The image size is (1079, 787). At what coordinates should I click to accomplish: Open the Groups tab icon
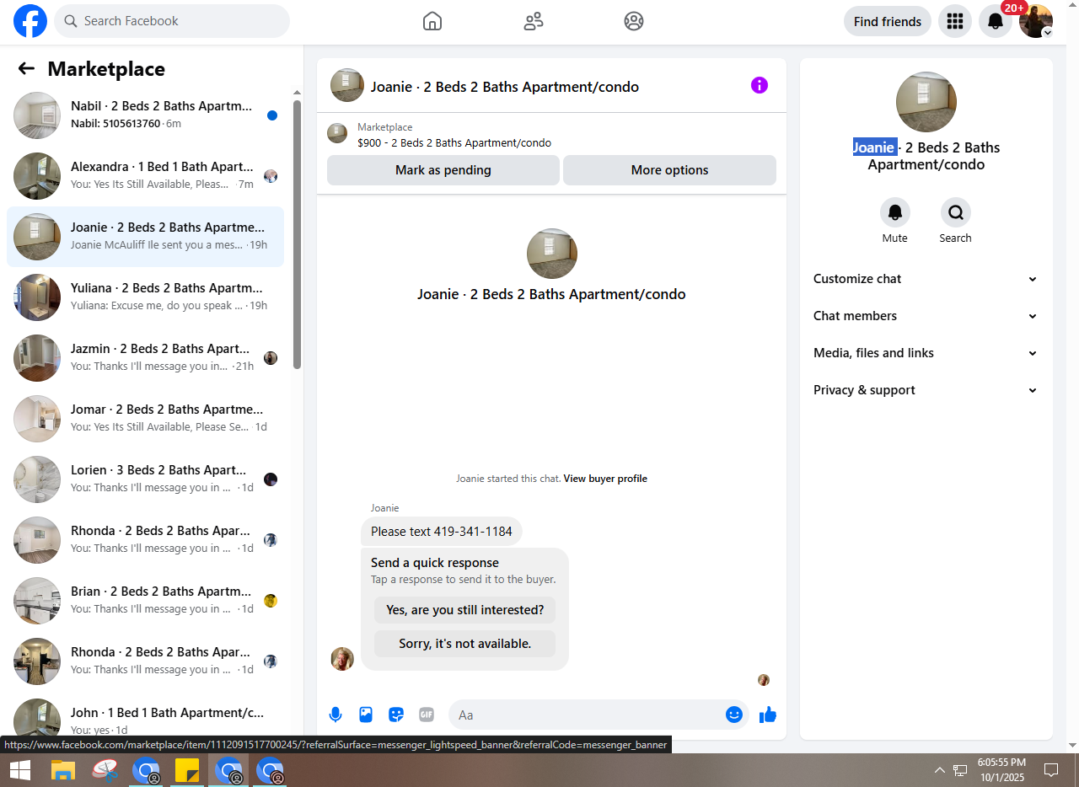pos(634,21)
